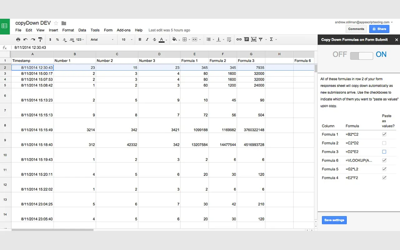
Task: Open the Arial font dropdown
Action: (x=102, y=40)
